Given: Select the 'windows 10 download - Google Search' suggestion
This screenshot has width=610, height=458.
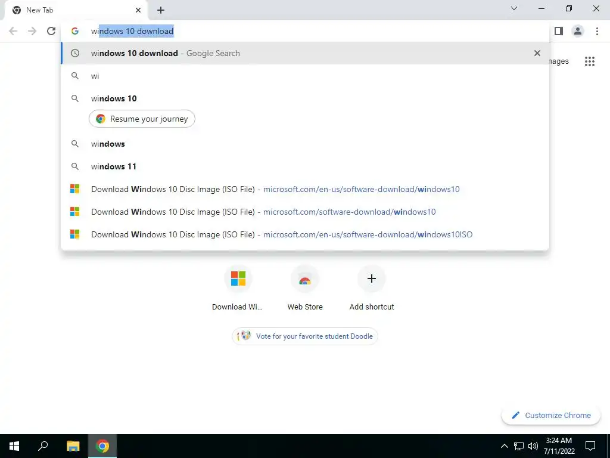Looking at the screenshot, I should coord(305,53).
